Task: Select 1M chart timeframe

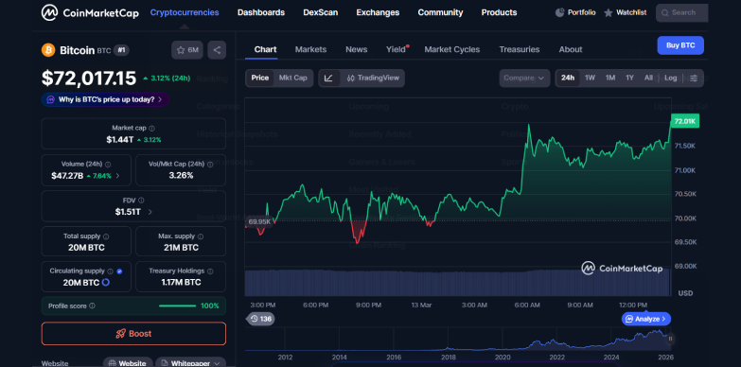Action: click(610, 78)
